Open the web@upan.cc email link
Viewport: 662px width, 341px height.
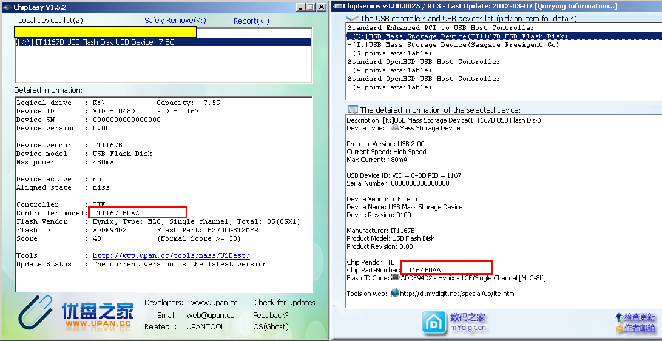point(210,315)
